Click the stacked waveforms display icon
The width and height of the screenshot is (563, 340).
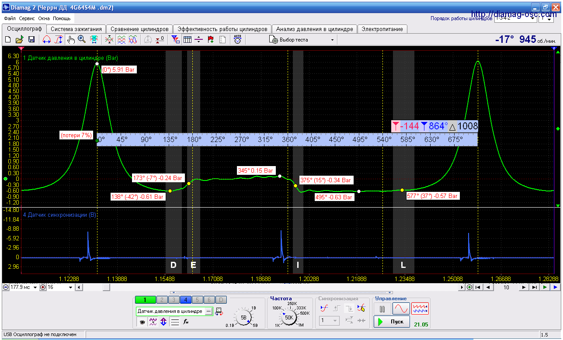coord(121,40)
